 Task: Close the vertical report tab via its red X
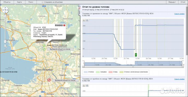[x=79, y=8]
